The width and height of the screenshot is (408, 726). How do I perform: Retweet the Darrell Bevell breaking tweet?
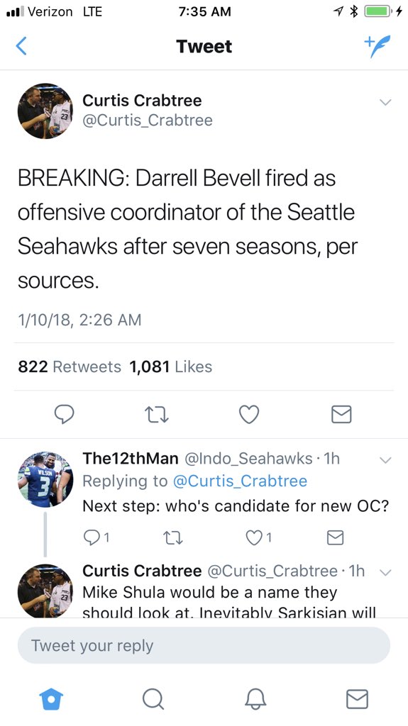coord(155,414)
